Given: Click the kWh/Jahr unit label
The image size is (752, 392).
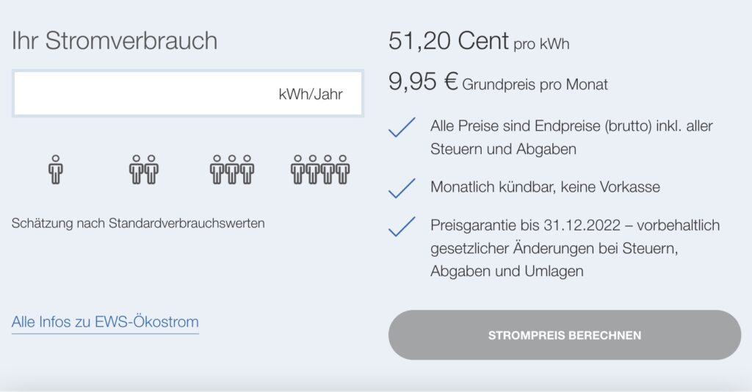Looking at the screenshot, I should pos(311,95).
